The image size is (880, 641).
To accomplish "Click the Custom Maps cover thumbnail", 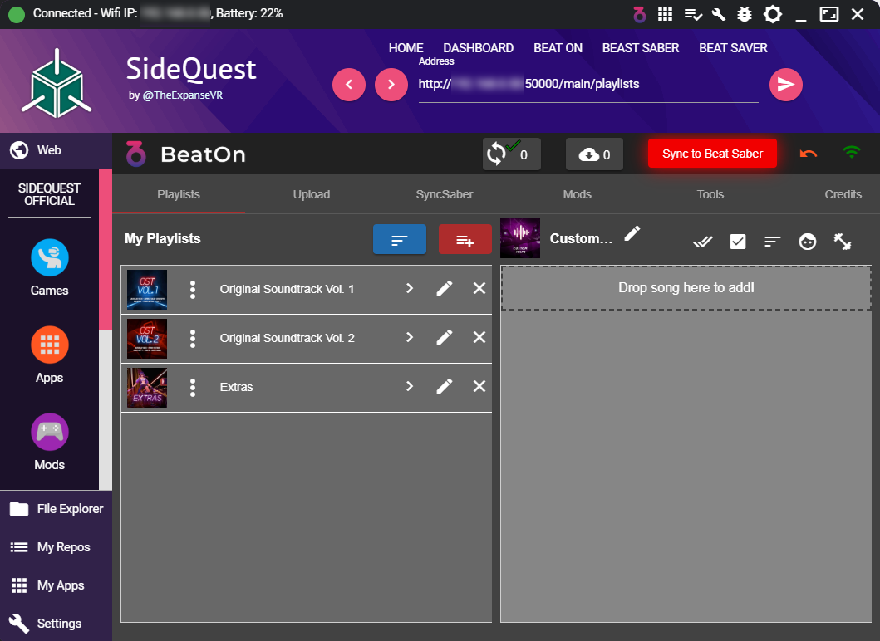I will (x=520, y=238).
